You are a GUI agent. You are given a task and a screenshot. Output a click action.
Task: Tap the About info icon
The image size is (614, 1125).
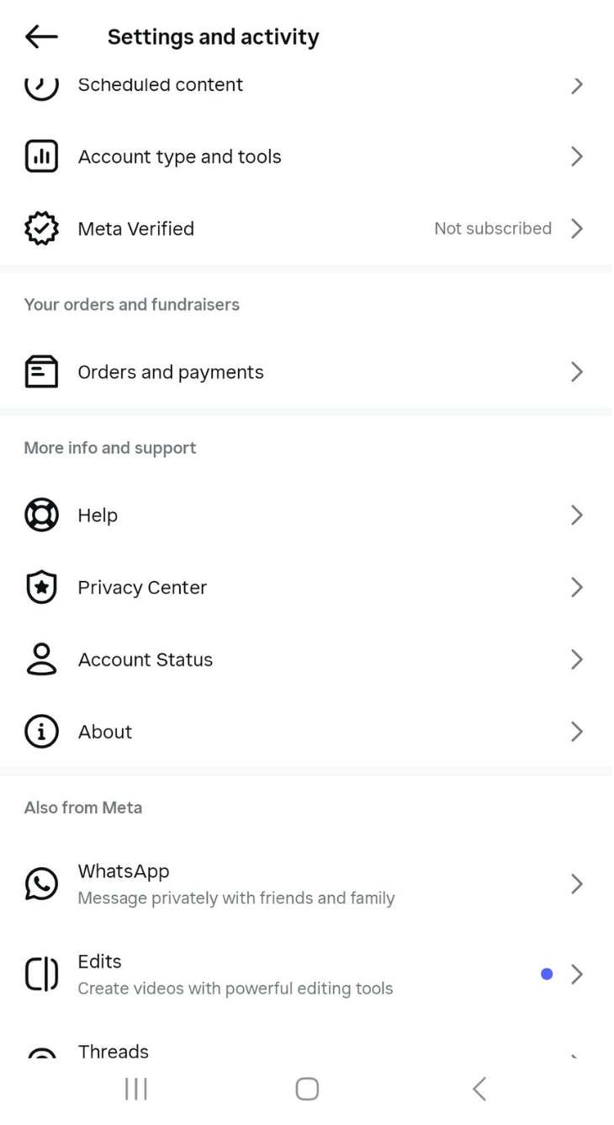pos(41,732)
